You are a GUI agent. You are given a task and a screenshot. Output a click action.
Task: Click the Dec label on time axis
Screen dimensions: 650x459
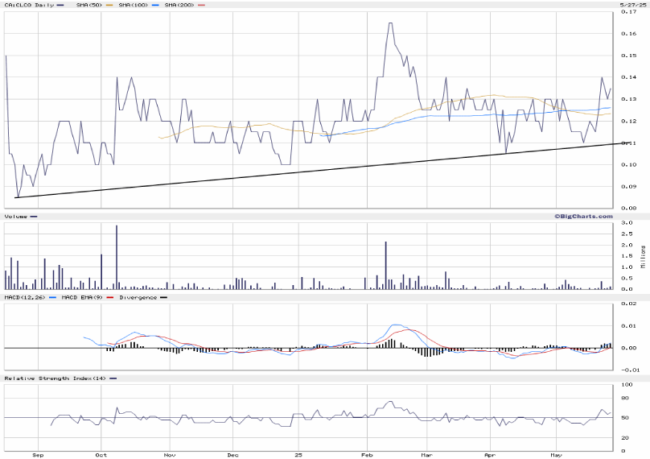[231, 454]
